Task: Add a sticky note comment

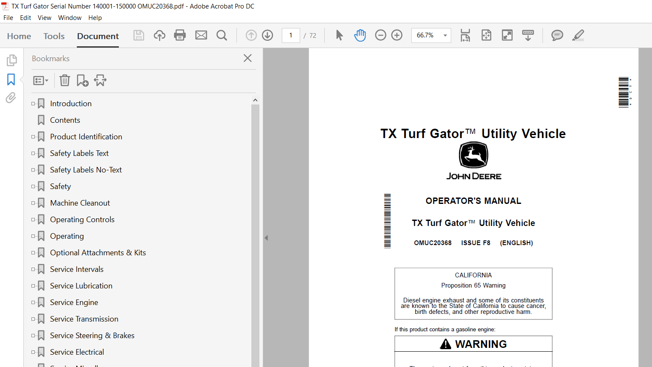Action: point(557,35)
